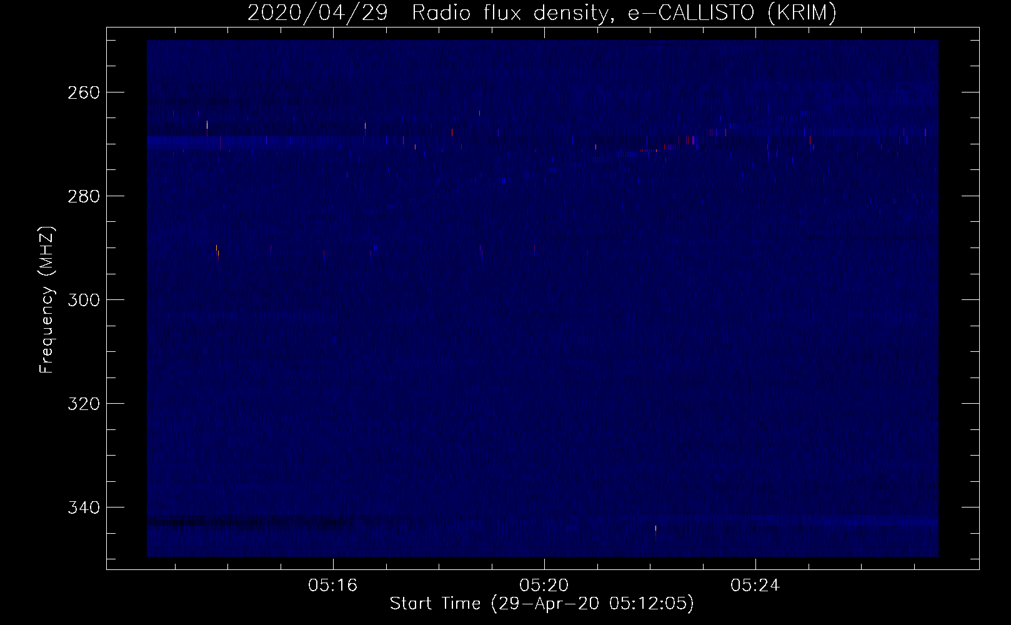Viewport: 1011px width, 625px height.
Task: Click the 05:16 time tick label
Action: coord(332,586)
